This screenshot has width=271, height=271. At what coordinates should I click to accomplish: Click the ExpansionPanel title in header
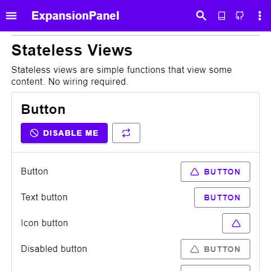[x=75, y=16]
